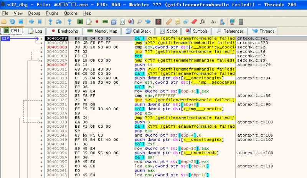Switch to the Breakpoints tab

pyautogui.click(x=64, y=31)
